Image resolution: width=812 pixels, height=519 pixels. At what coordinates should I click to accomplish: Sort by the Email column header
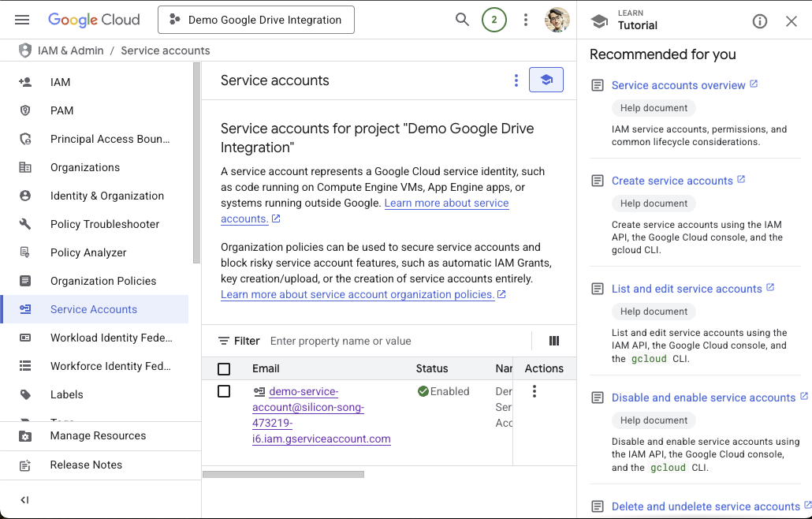point(266,369)
